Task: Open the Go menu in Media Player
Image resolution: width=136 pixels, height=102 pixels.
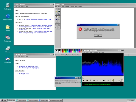Action: coord(100,52)
